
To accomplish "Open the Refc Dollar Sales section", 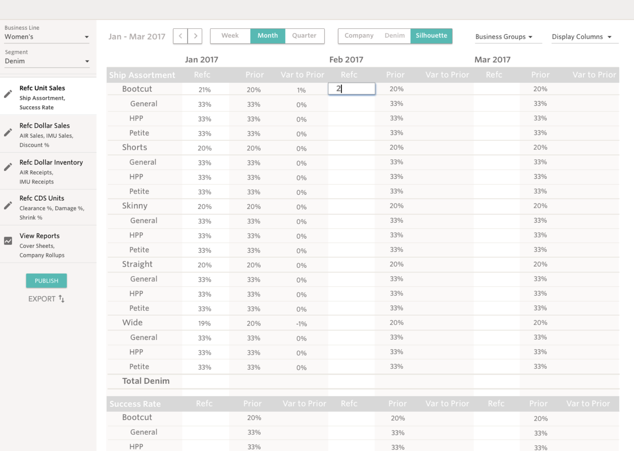I will pyautogui.click(x=45, y=126).
